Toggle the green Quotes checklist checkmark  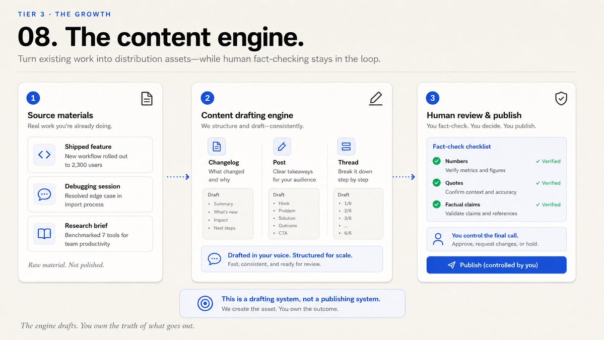pos(436,182)
